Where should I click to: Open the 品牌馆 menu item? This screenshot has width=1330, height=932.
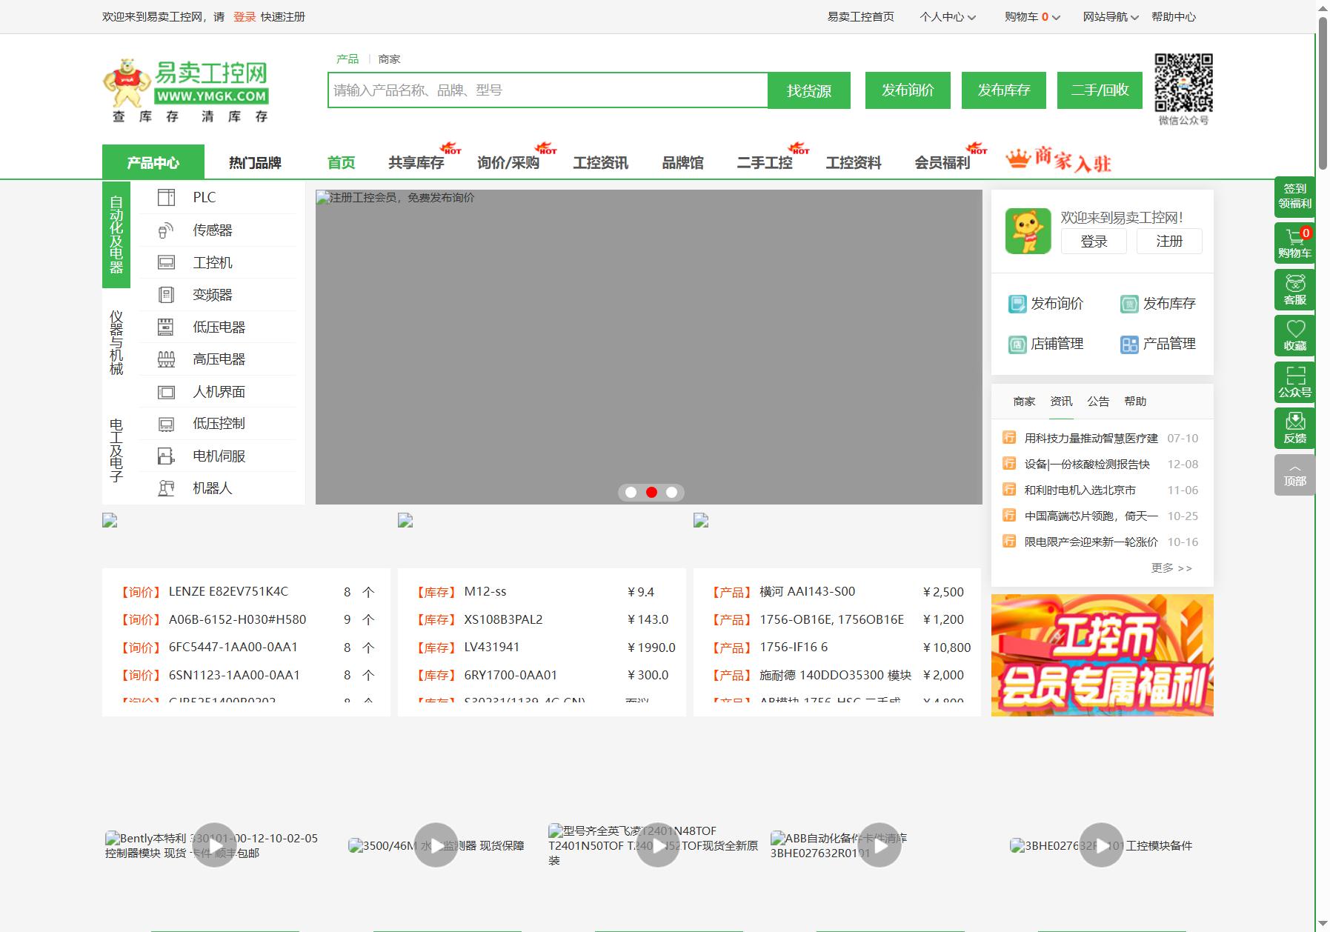pos(682,162)
